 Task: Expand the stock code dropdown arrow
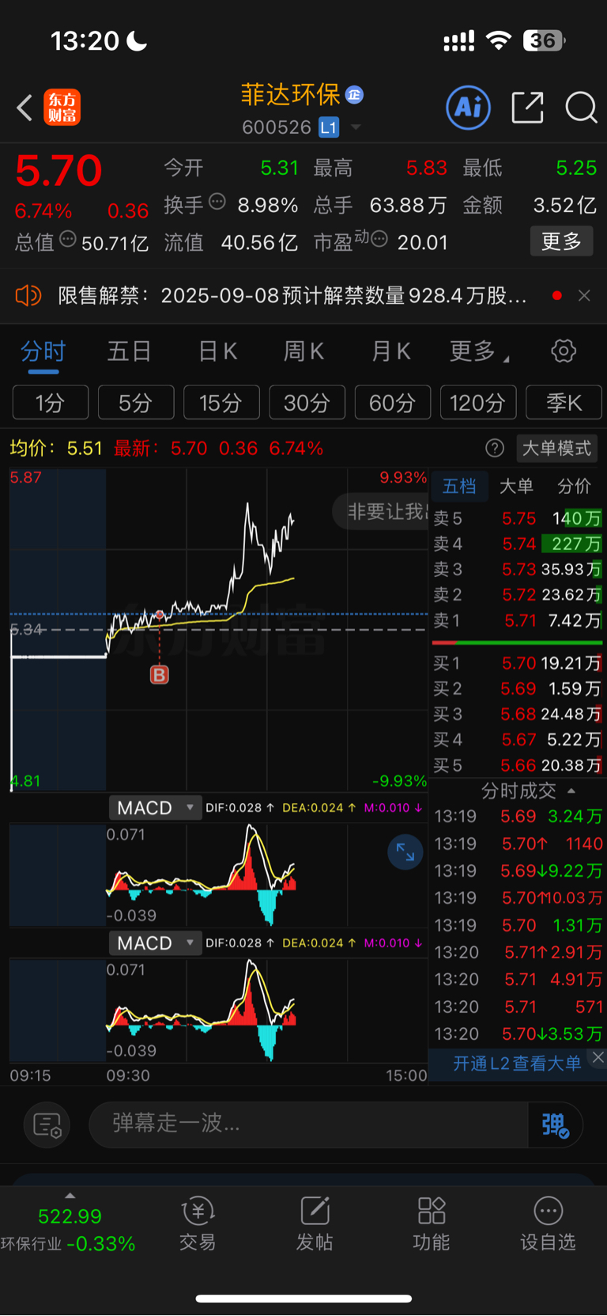coord(356,127)
